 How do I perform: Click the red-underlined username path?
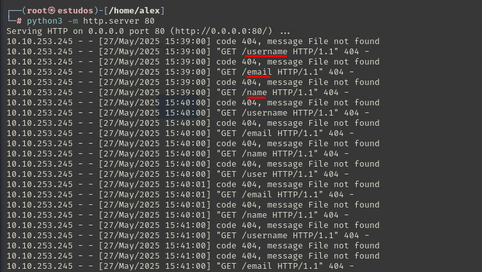click(x=267, y=52)
